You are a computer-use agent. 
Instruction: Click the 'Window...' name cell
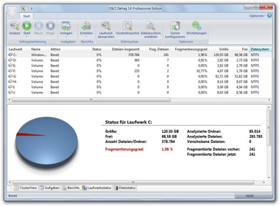(x=39, y=55)
